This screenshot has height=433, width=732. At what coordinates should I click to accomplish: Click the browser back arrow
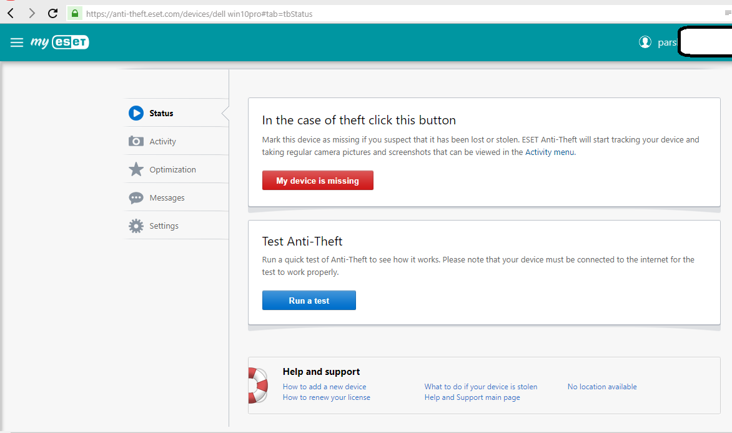point(11,13)
